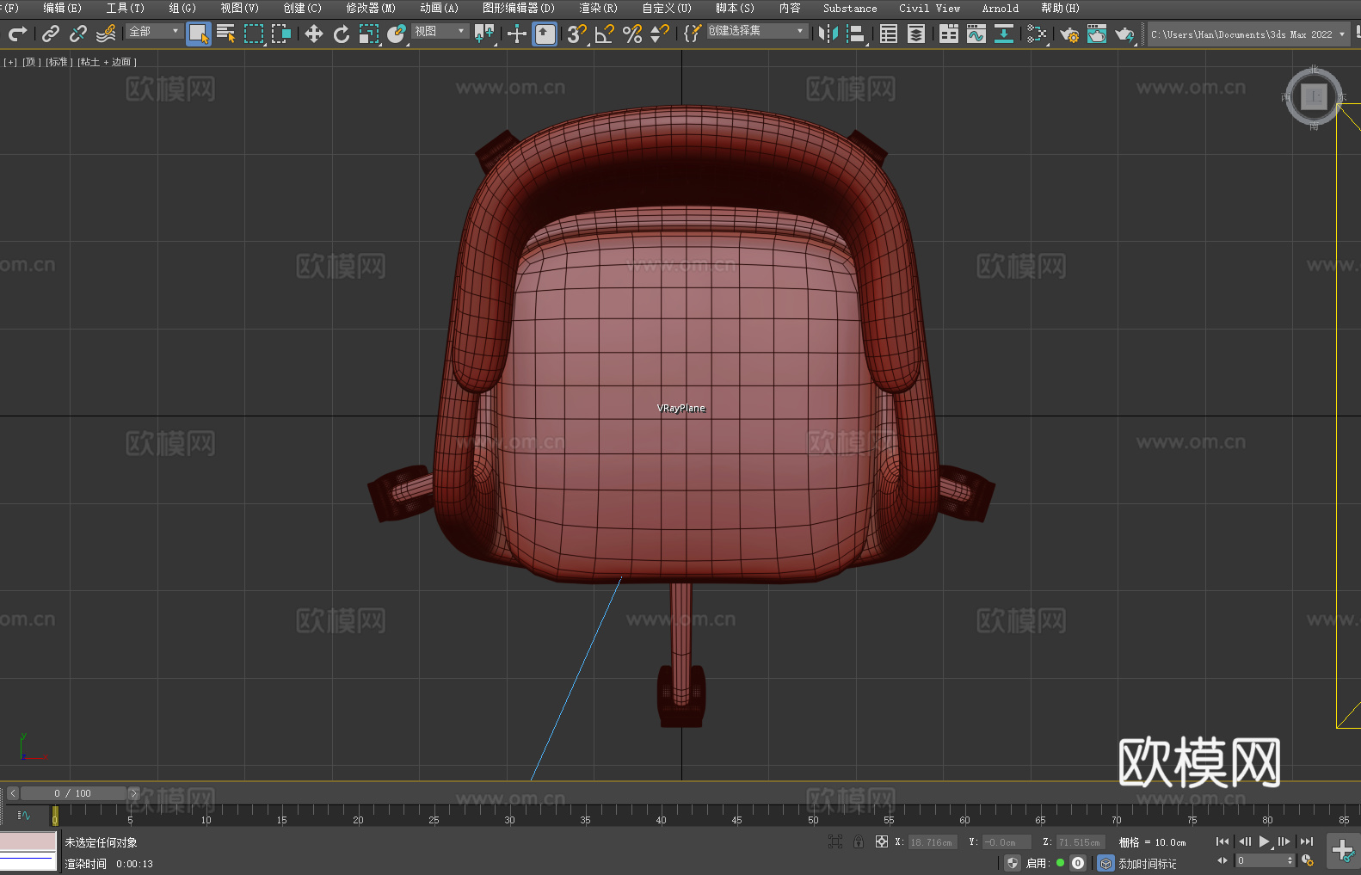Click the Unlink selection icon
This screenshot has height=875, width=1361.
pos(78,34)
